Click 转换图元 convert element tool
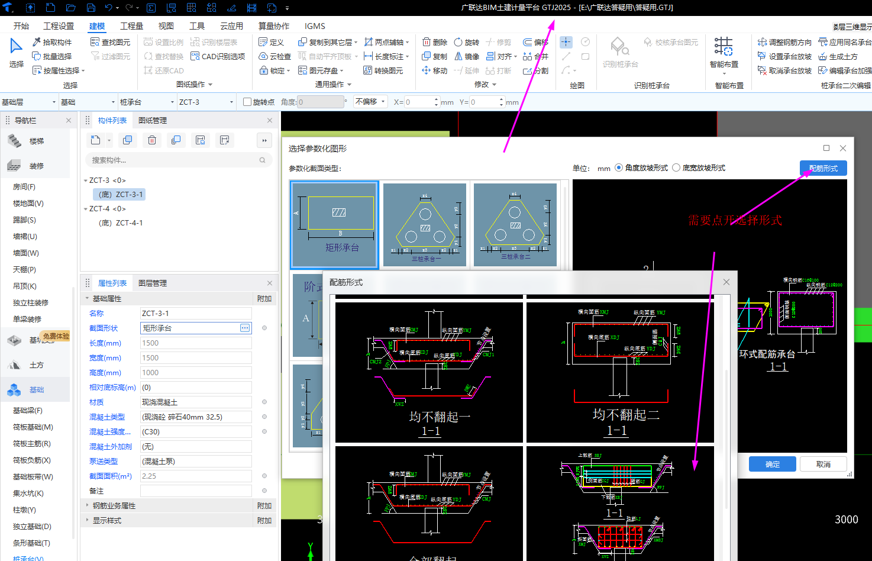Screen dimensions: 872x561 point(383,70)
